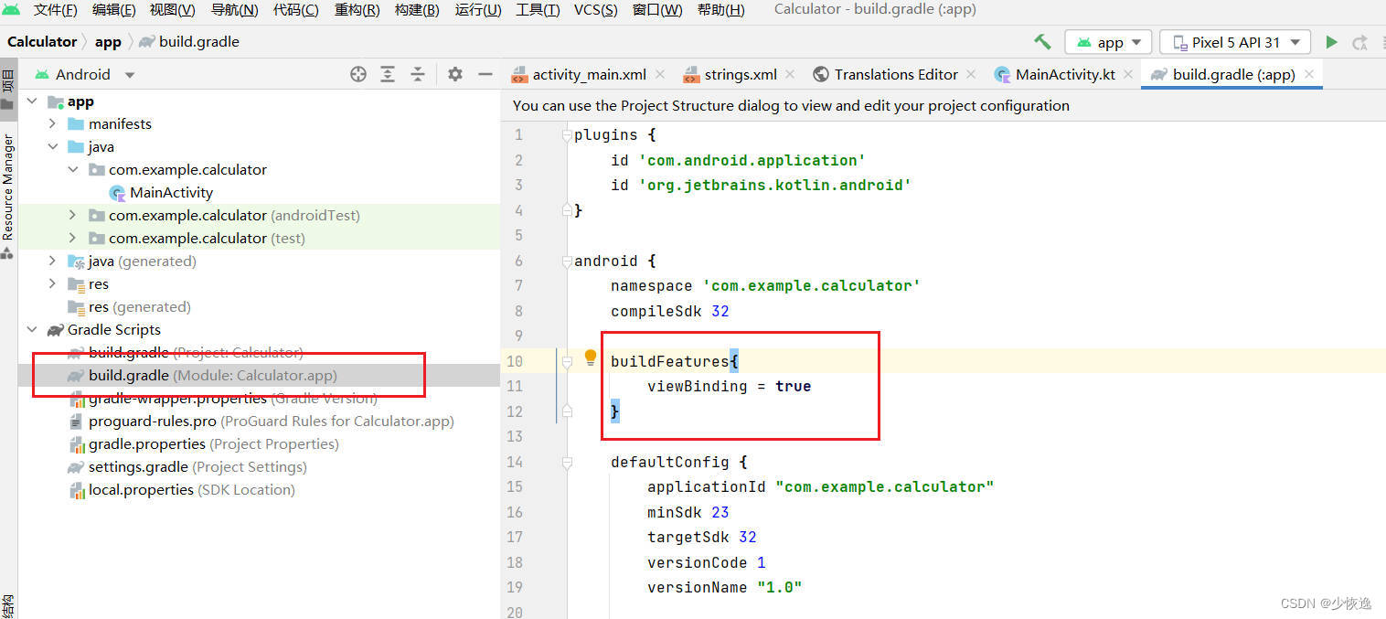This screenshot has width=1386, height=619.
Task: Open the 工具(T) menu
Action: [x=538, y=10]
